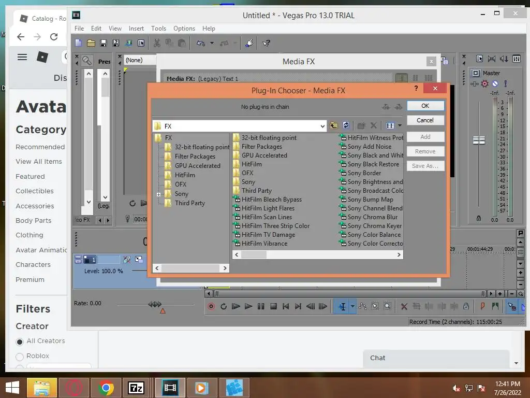Open the Tools menu
The image size is (530, 398).
158,29
